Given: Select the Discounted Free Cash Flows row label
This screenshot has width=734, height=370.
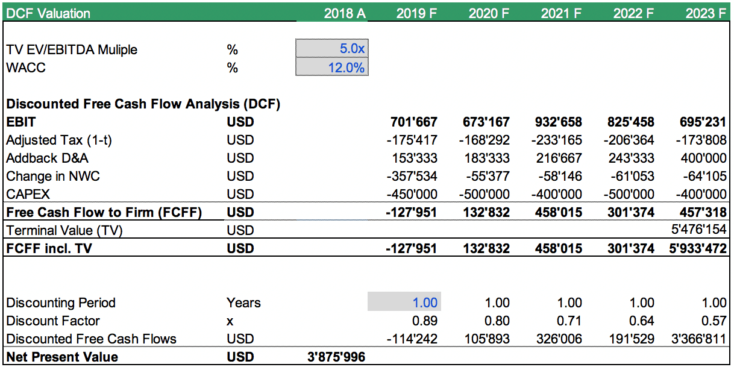Looking at the screenshot, I should pyautogui.click(x=92, y=339).
